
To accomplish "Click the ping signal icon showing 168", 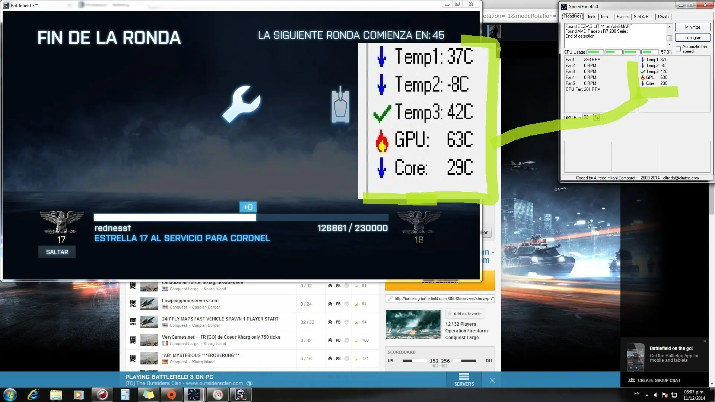I will [x=357, y=341].
